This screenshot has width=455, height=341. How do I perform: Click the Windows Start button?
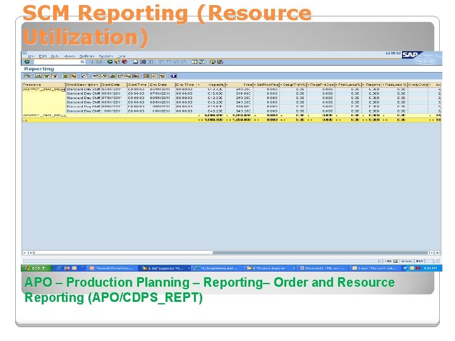point(37,268)
